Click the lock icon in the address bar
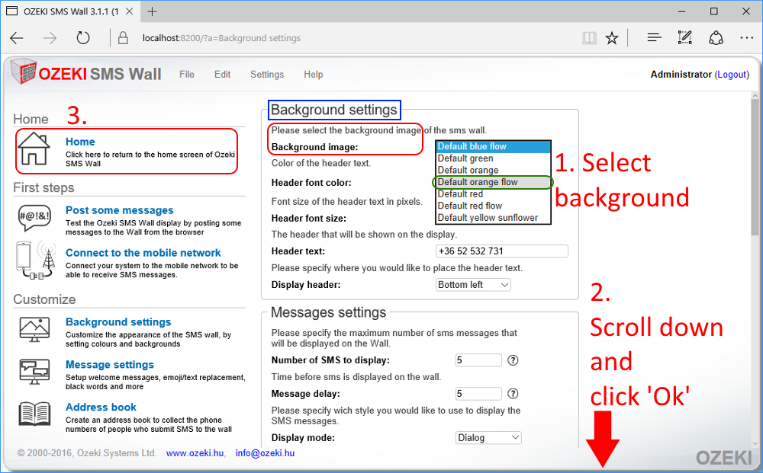 coord(123,38)
